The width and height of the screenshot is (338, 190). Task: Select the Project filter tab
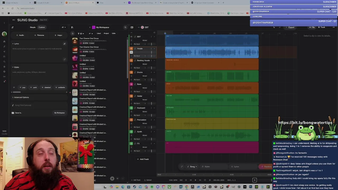pos(106,34)
